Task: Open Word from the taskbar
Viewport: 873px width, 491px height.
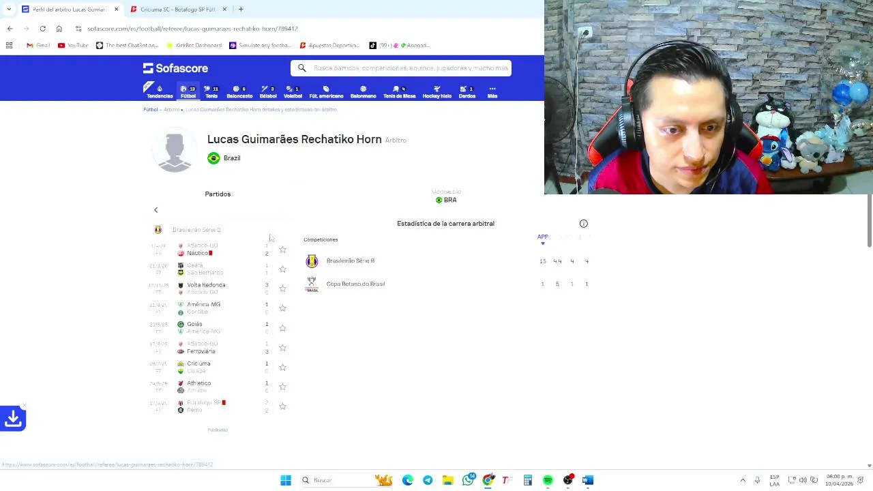Action: pyautogui.click(x=588, y=480)
